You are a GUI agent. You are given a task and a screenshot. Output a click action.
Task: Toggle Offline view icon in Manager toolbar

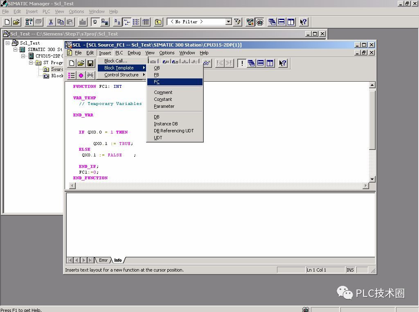point(95,22)
